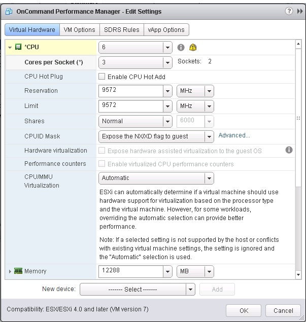The image size is (306, 322).
Task: Open the Shares Normal dropdown
Action: (135, 121)
